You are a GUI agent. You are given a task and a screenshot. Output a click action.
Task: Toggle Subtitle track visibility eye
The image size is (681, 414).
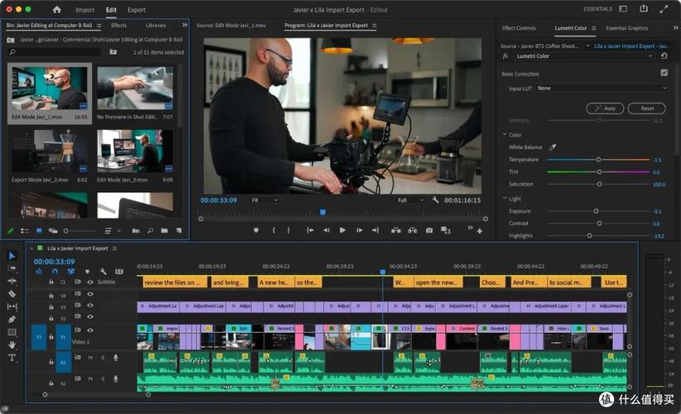pyautogui.click(x=90, y=282)
